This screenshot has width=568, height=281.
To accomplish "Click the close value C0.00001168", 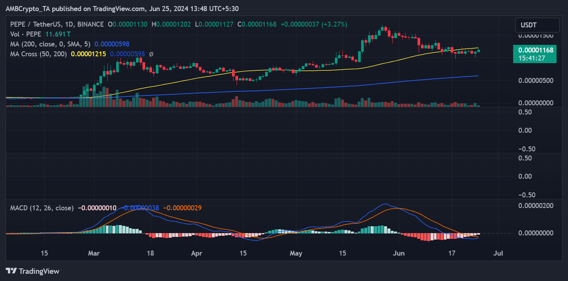I will point(257,24).
